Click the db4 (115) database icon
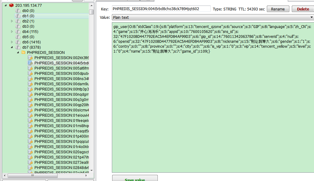 pos(18,31)
